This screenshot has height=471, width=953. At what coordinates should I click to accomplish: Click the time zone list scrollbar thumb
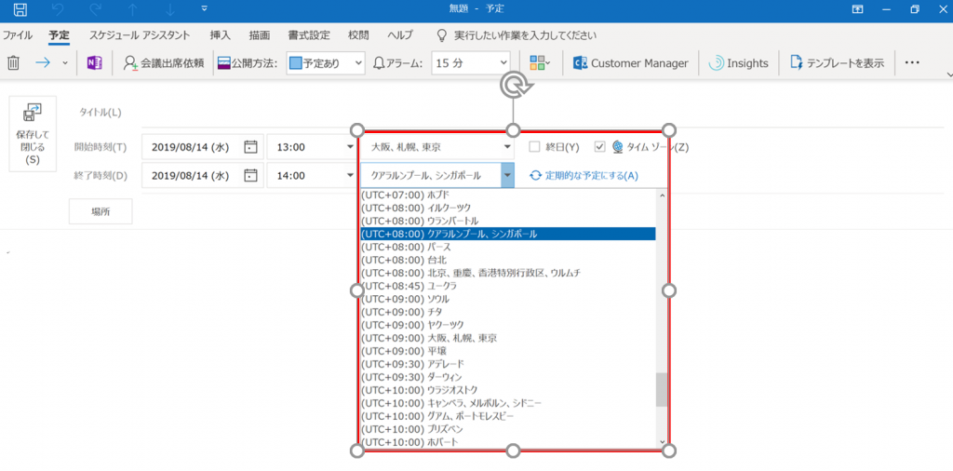tap(661, 390)
